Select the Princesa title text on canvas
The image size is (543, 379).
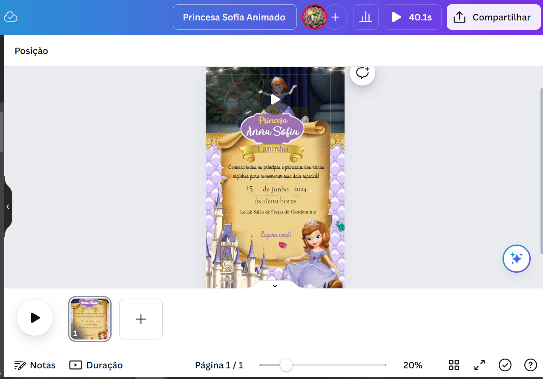tap(273, 120)
